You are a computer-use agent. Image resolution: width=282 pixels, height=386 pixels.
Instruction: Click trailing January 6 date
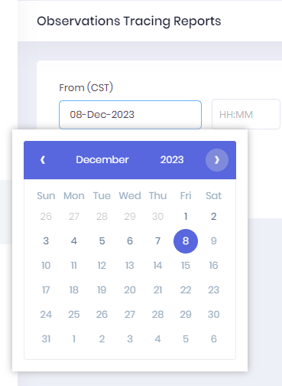pos(213,339)
